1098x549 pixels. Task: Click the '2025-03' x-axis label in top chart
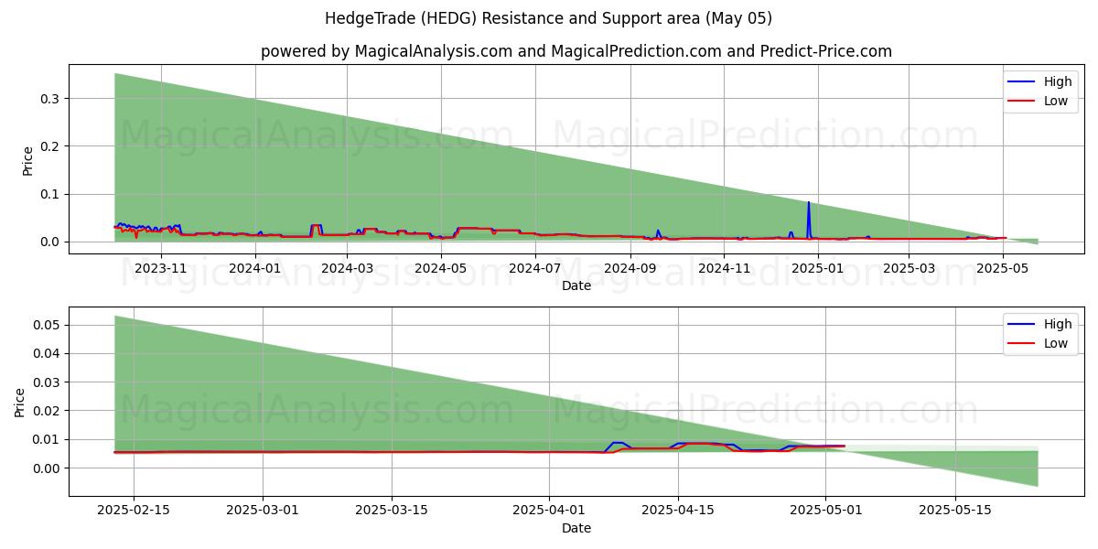(x=908, y=268)
